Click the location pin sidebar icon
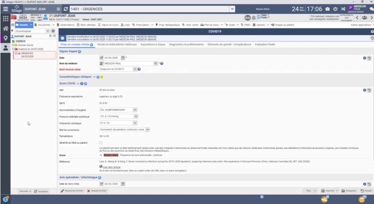This screenshot has height=204, width=374. (x=5, y=38)
